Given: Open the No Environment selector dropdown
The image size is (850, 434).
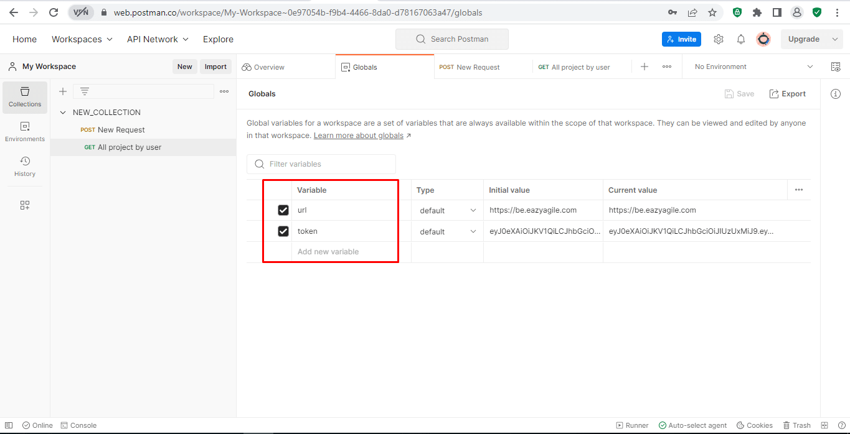Looking at the screenshot, I should coord(753,67).
